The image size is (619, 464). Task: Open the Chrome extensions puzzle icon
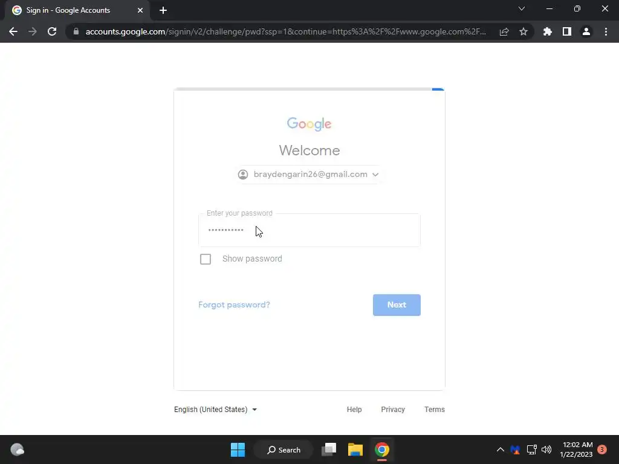pos(548,31)
